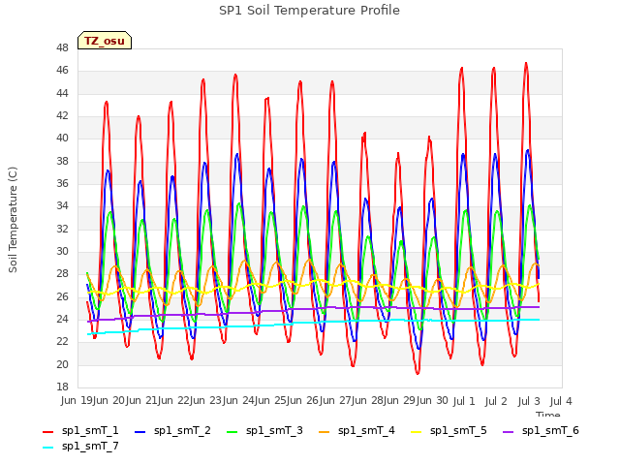
Task: Click the 34 y-axis tick label
Action: pos(62,206)
